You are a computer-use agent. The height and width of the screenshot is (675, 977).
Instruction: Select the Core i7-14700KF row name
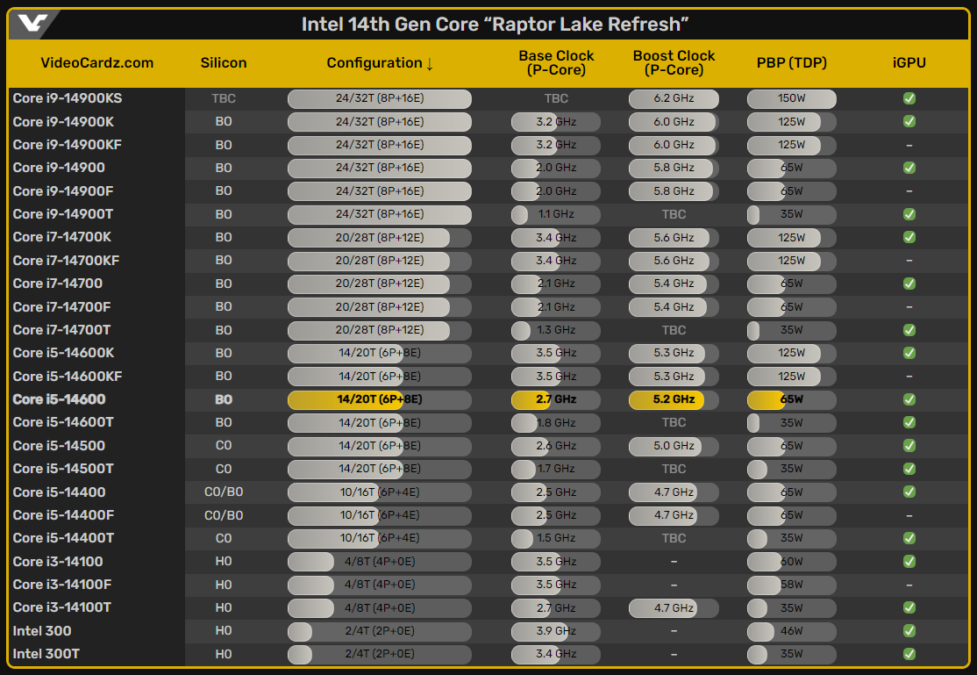tap(66, 260)
